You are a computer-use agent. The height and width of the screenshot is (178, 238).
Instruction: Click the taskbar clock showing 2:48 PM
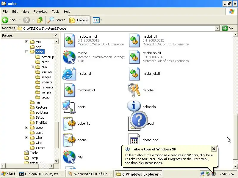pos(226,174)
